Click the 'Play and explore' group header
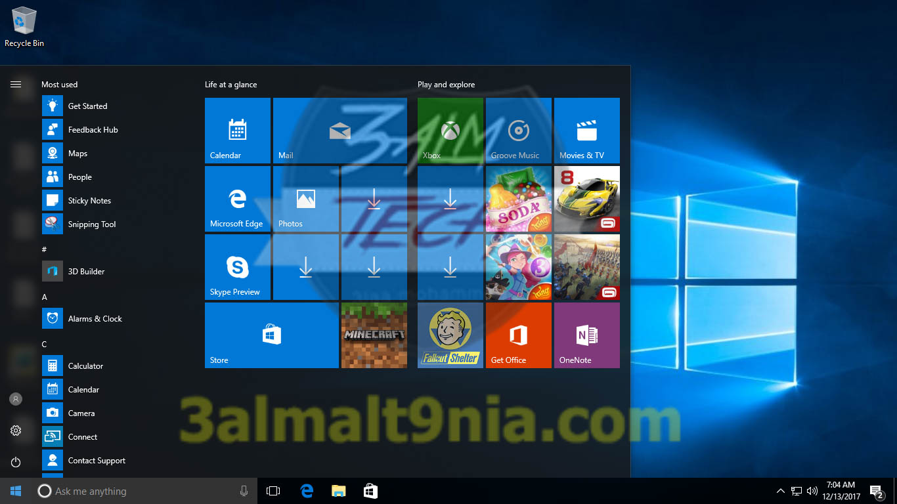This screenshot has width=897, height=504. [447, 85]
